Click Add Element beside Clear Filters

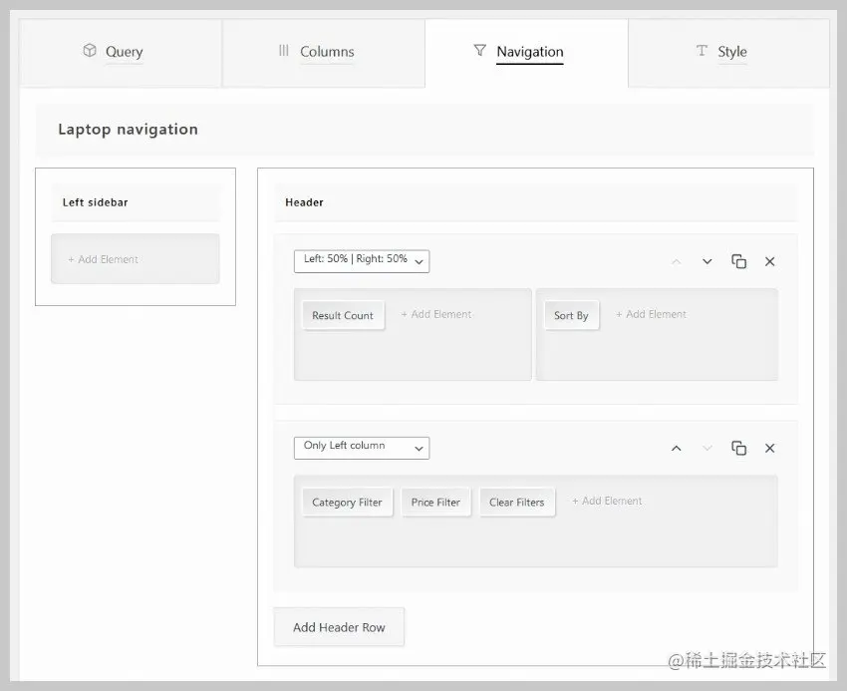(606, 501)
